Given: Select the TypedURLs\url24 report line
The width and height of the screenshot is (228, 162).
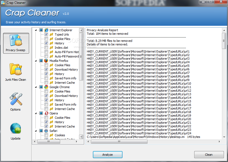Looking at the screenshot, I should pos(139,133).
